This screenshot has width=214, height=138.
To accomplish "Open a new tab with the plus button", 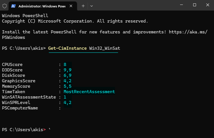I will 83,6.
